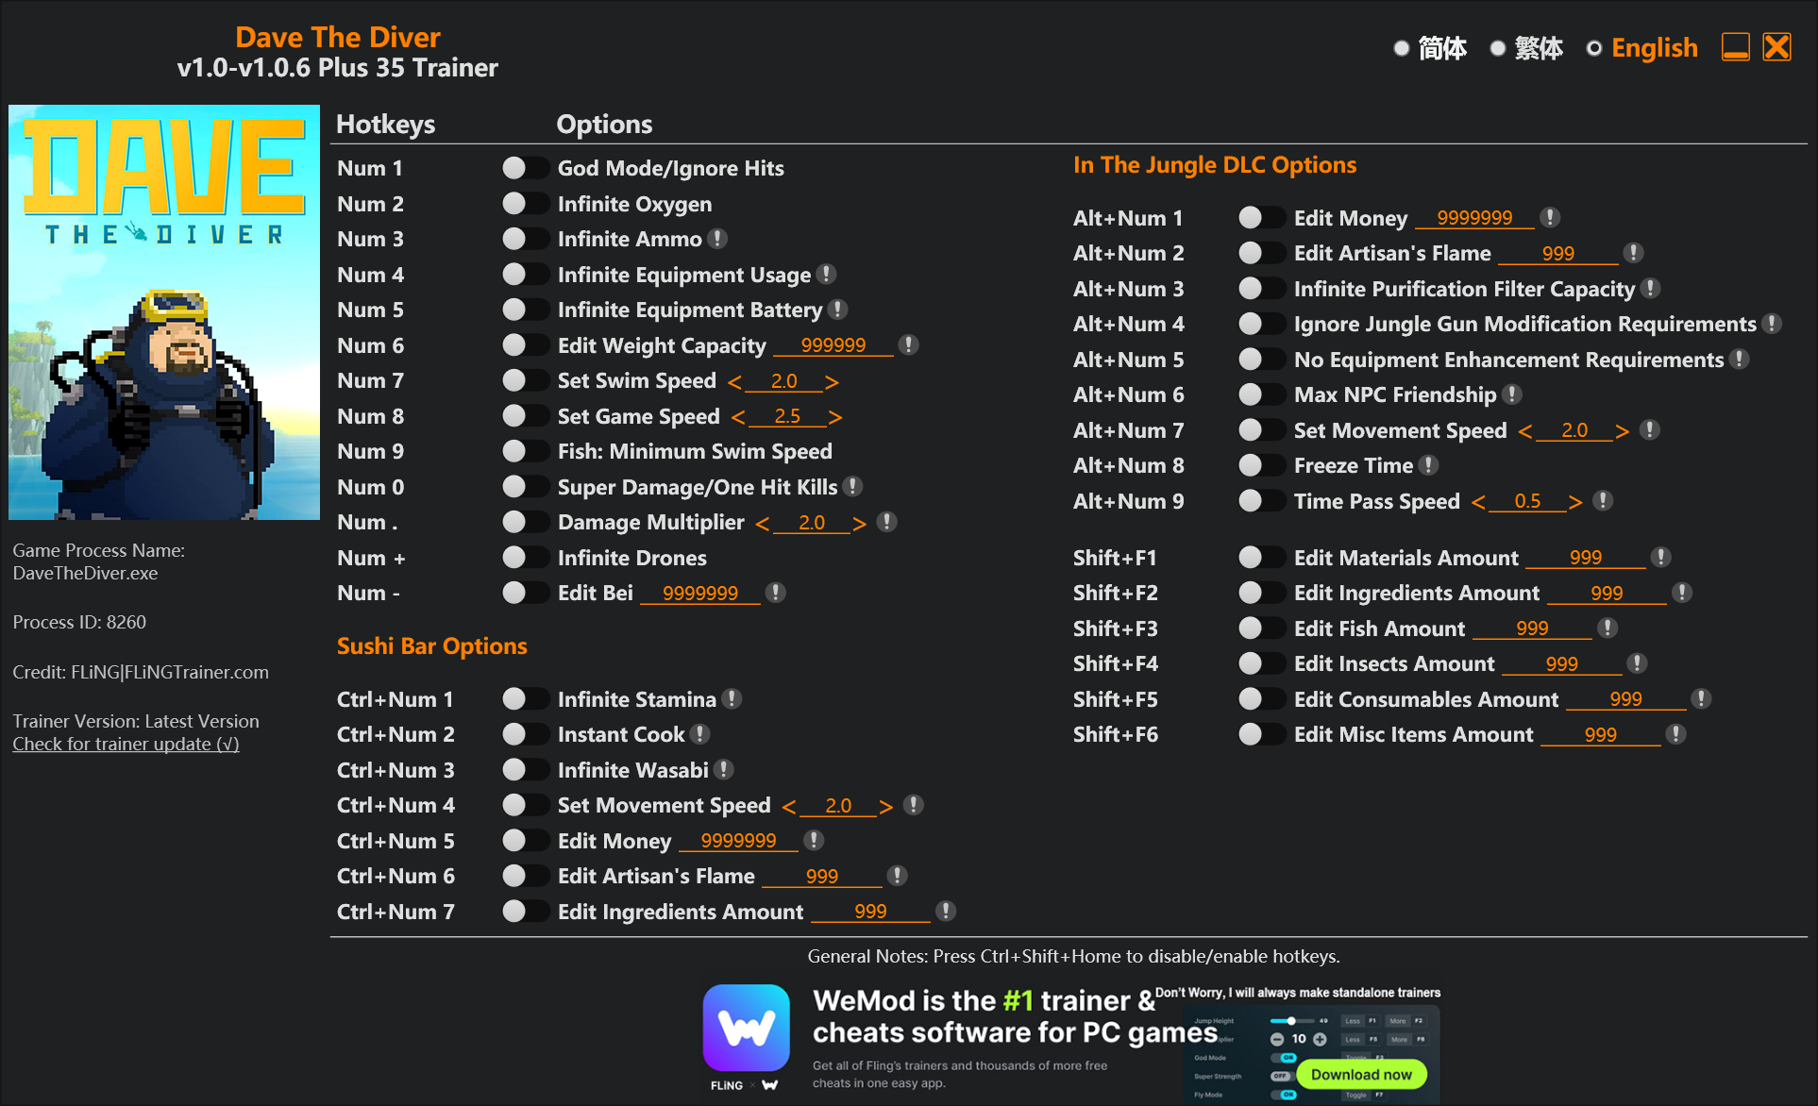This screenshot has height=1106, width=1818.
Task: Minimize the trainer window
Action: click(x=1735, y=47)
